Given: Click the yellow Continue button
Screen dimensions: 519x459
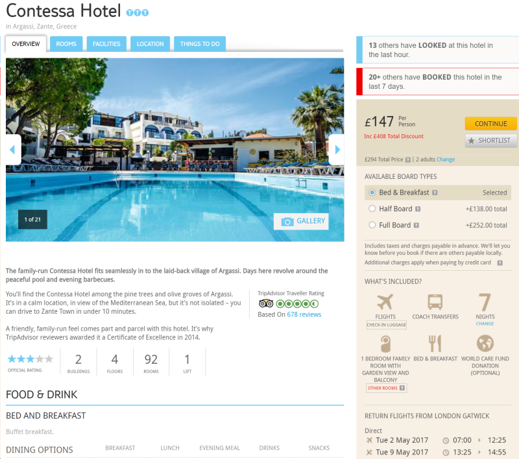Looking at the screenshot, I should [491, 124].
